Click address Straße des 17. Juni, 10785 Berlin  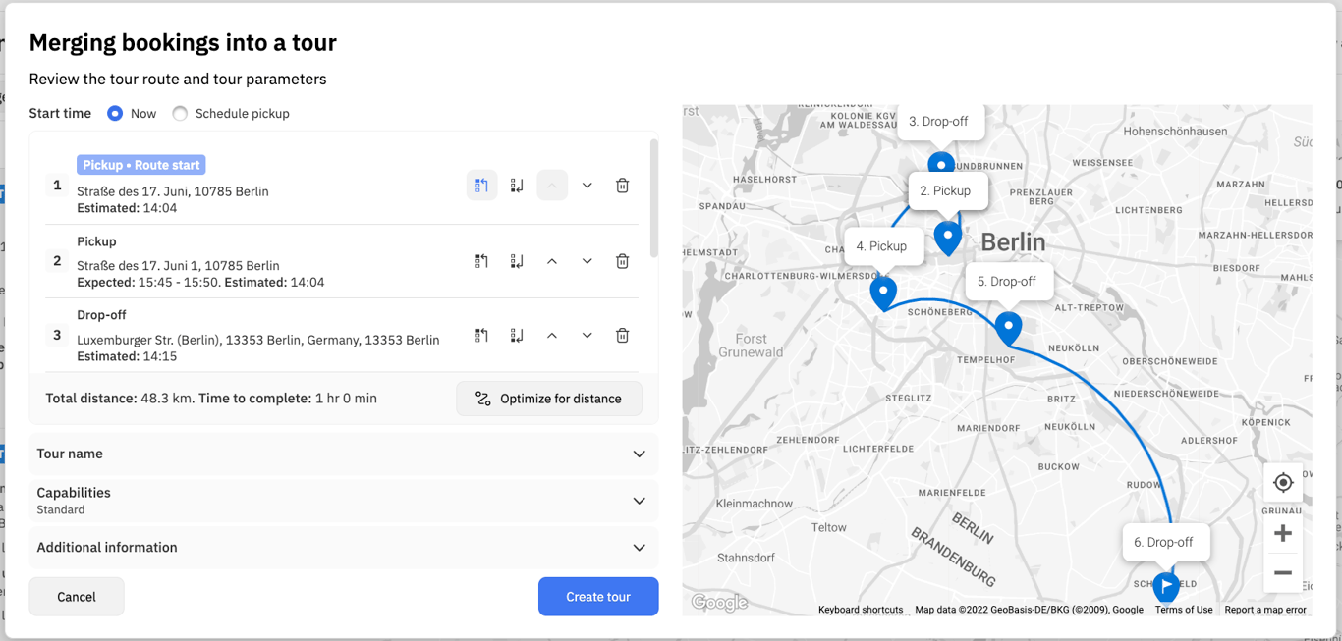(173, 191)
